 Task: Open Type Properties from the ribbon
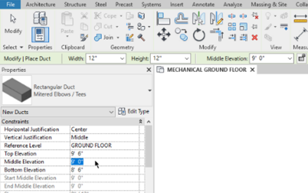point(40,18)
